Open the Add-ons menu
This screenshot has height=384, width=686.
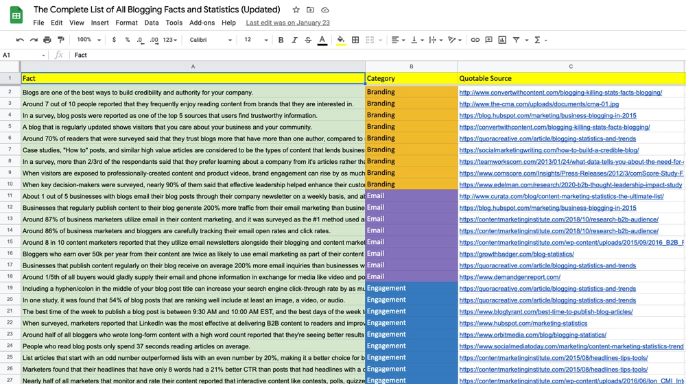(x=202, y=23)
